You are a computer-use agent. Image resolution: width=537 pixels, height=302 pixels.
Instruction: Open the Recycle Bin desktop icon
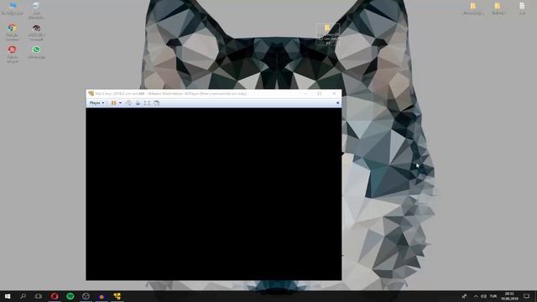click(13, 8)
